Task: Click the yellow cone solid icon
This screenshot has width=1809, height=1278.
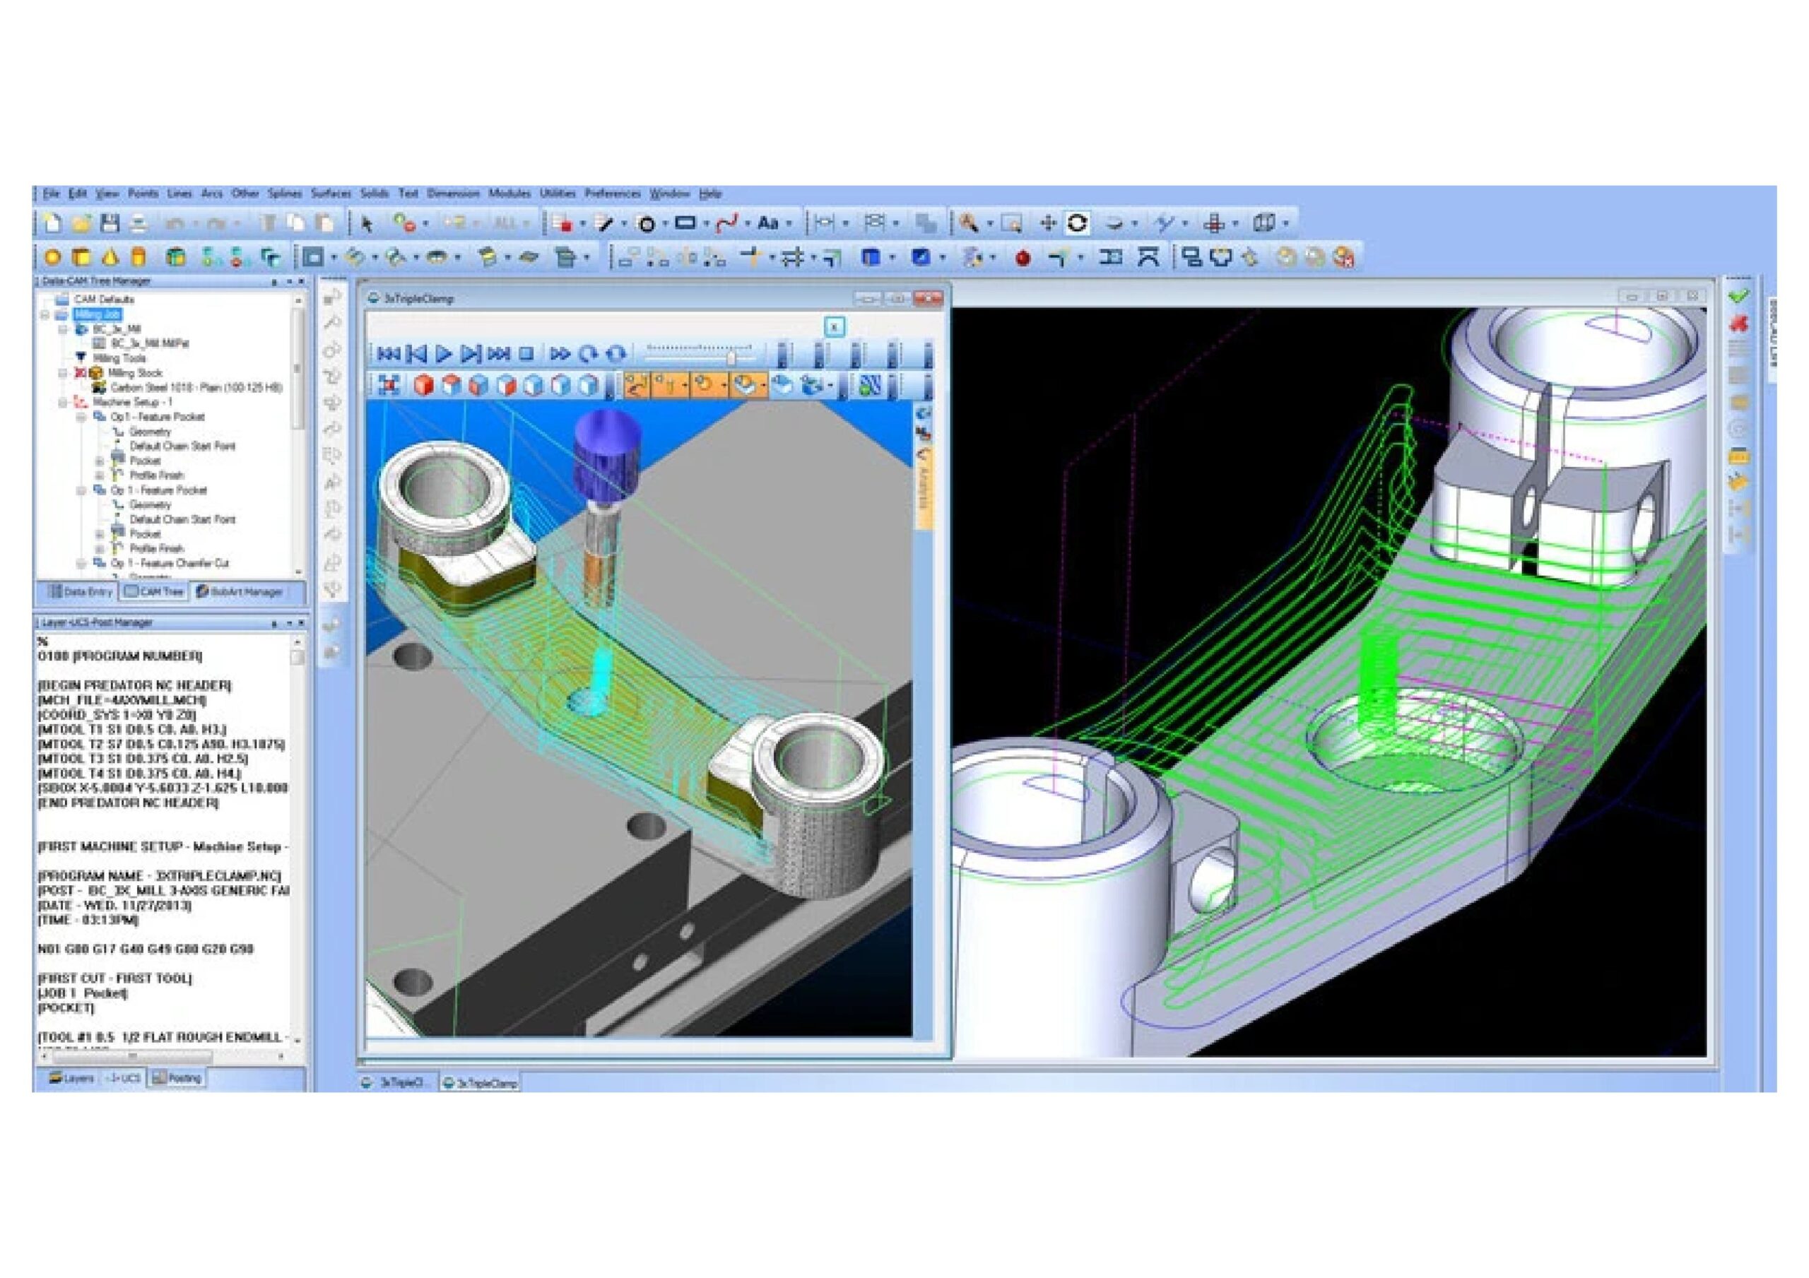Action: point(110,258)
